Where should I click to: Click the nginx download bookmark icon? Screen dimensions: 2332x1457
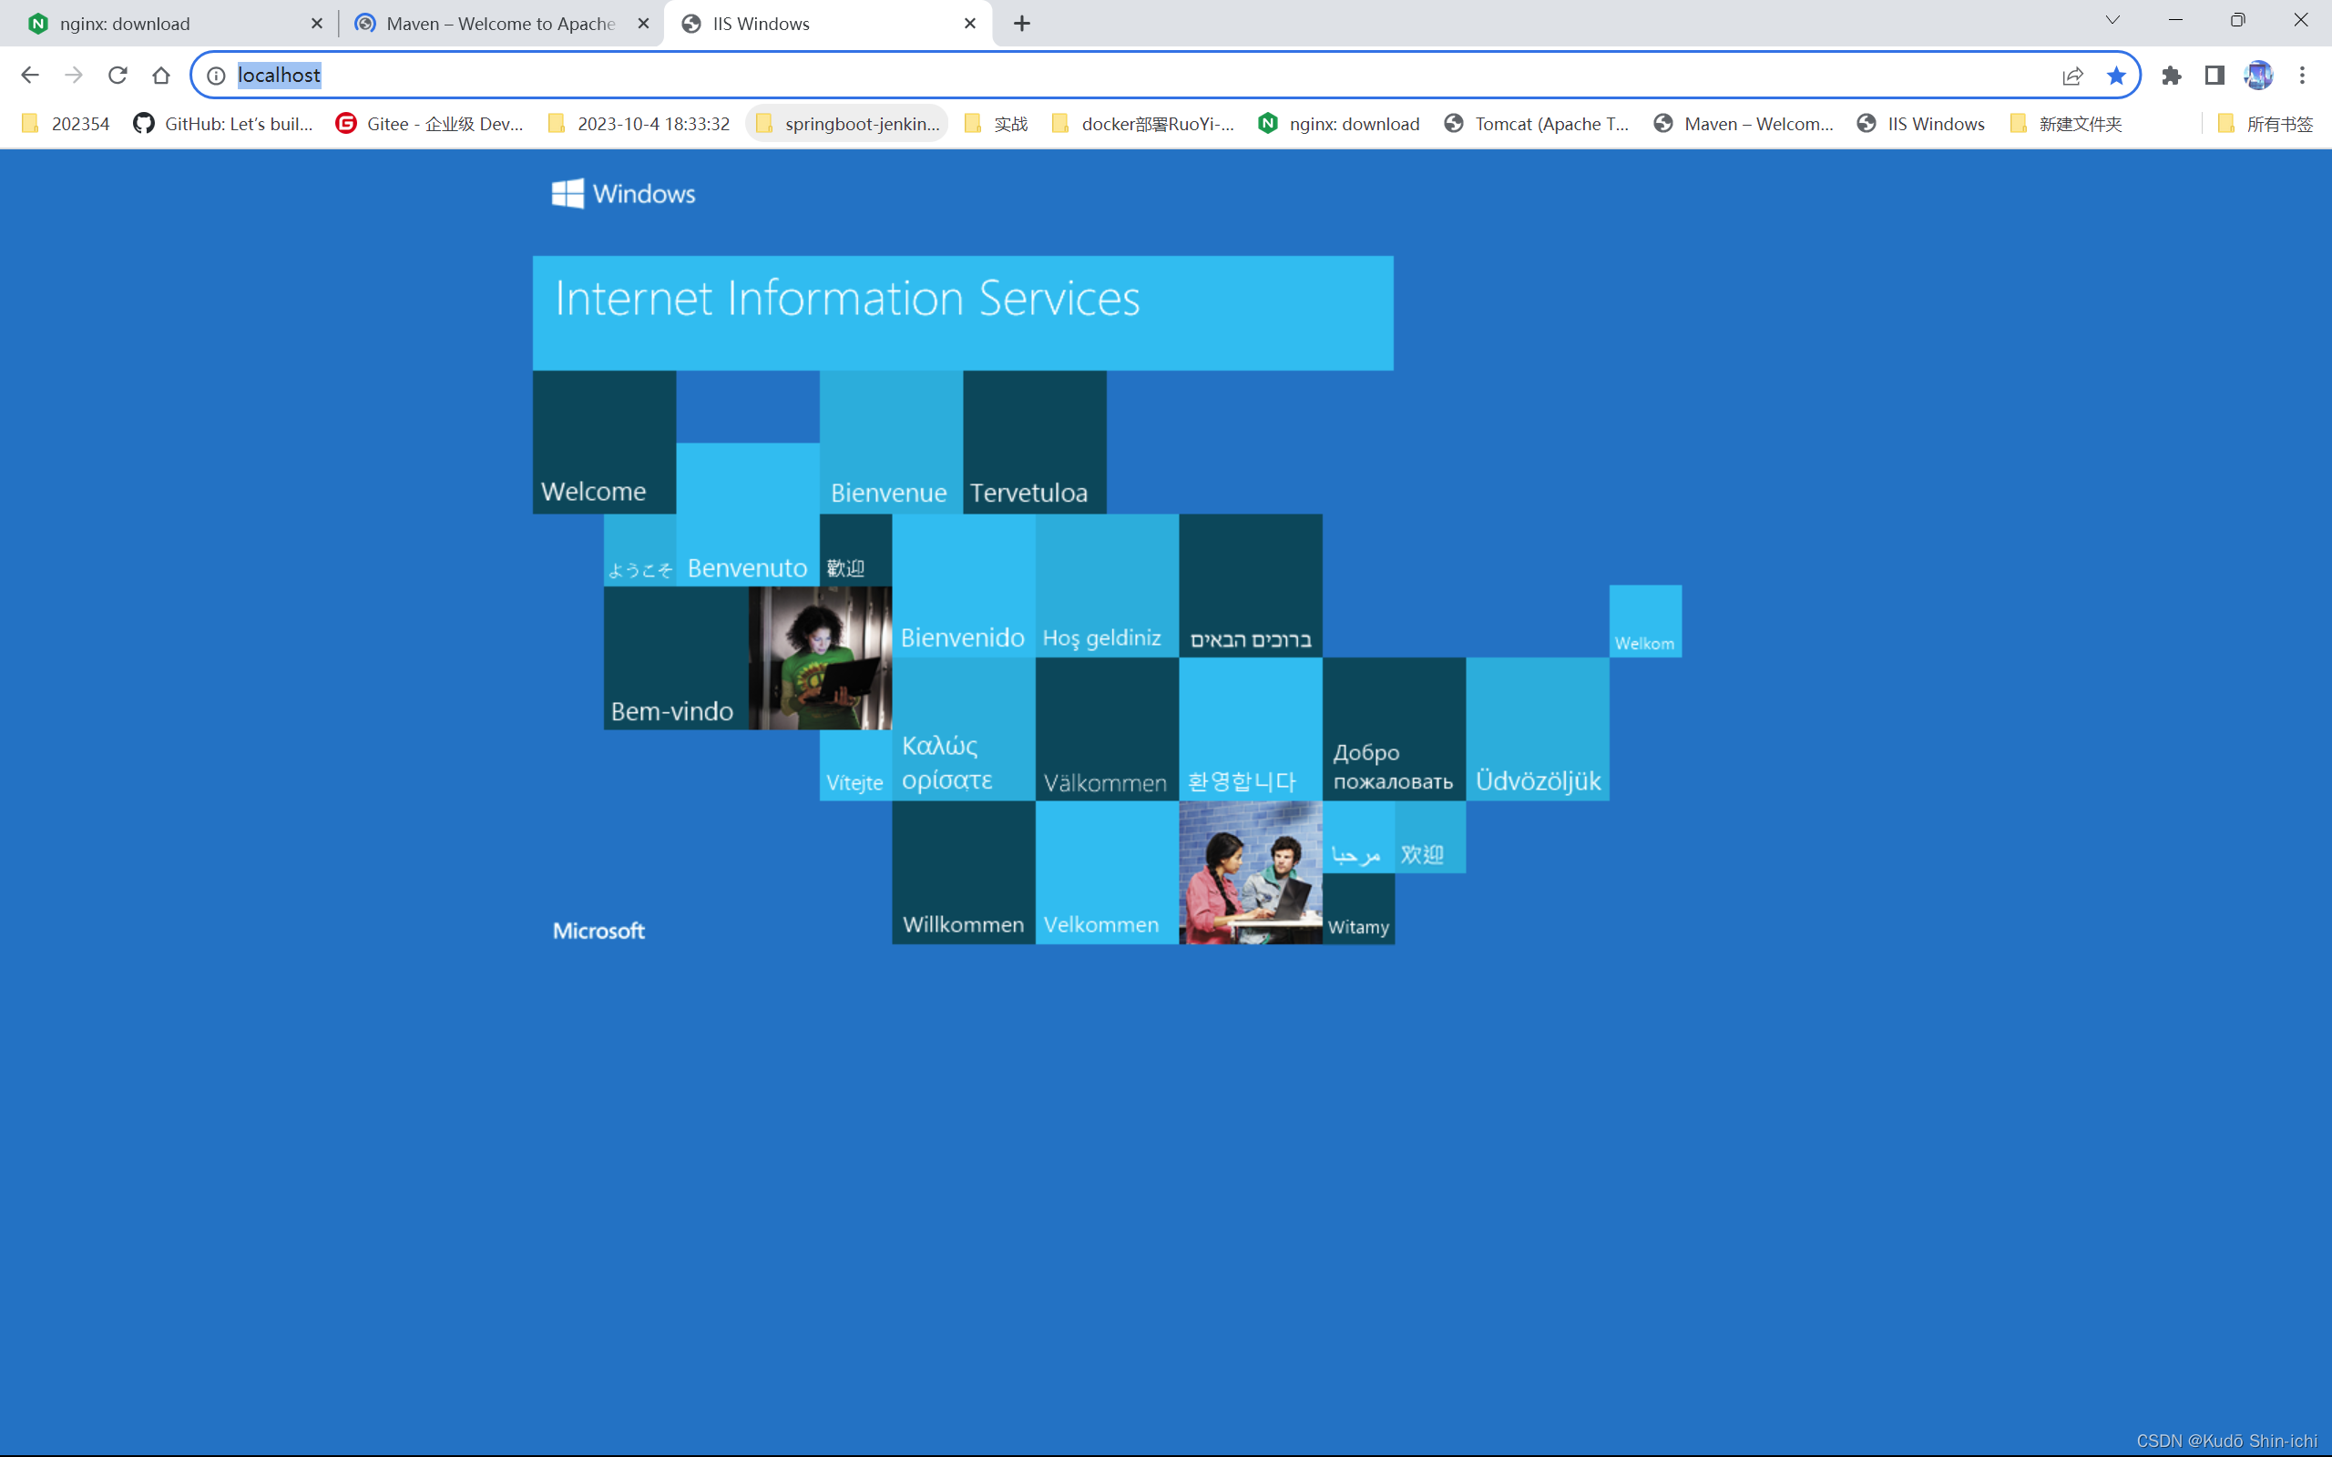click(x=1271, y=123)
